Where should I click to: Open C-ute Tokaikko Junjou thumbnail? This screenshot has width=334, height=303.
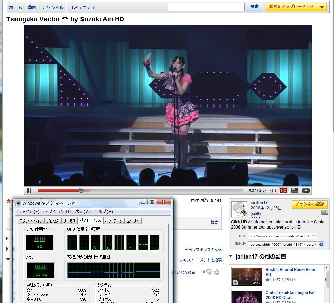click(247, 297)
